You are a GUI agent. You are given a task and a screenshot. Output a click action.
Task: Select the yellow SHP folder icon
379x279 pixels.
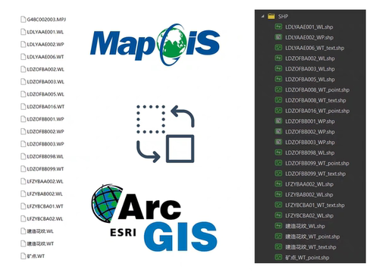[271, 16]
